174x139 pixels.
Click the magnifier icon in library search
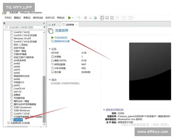pyautogui.click(x=6, y=27)
